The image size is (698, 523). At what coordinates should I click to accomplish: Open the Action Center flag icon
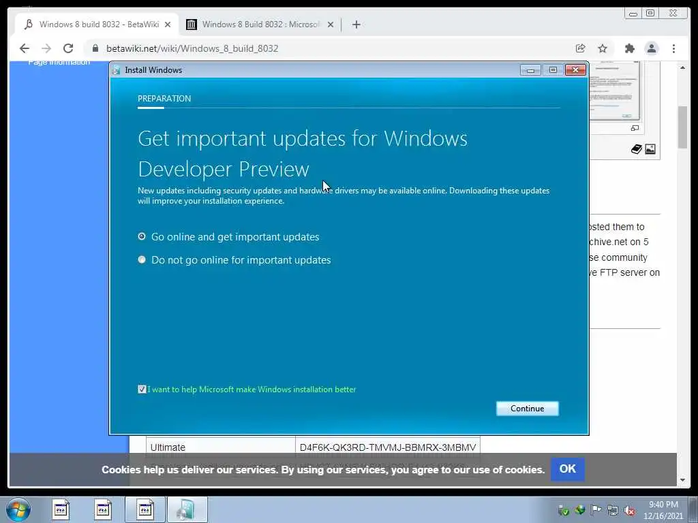596,510
